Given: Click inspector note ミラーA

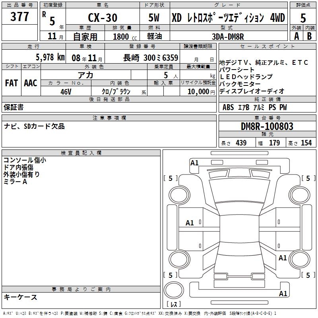Looking at the screenshot, I should (x=15, y=182).
